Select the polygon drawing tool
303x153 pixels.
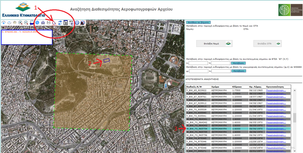point(54,23)
